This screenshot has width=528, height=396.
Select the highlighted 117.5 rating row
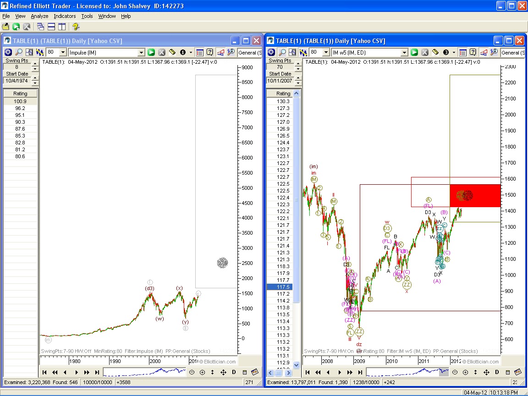tap(280, 287)
